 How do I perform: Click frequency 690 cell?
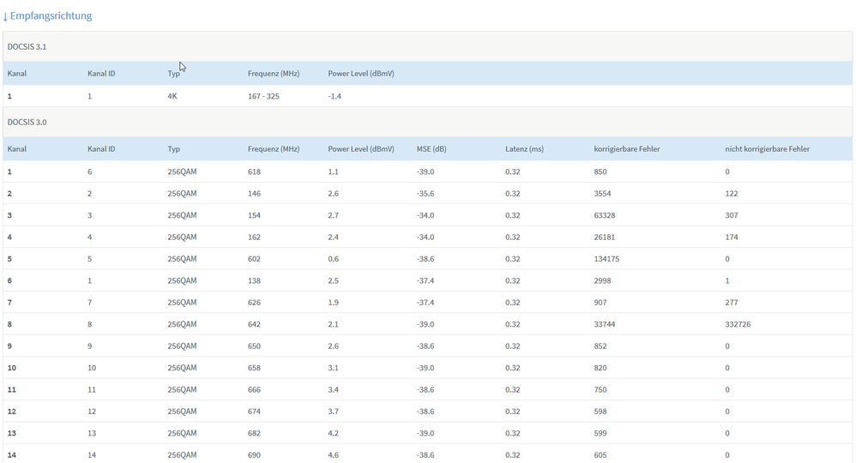(255, 454)
